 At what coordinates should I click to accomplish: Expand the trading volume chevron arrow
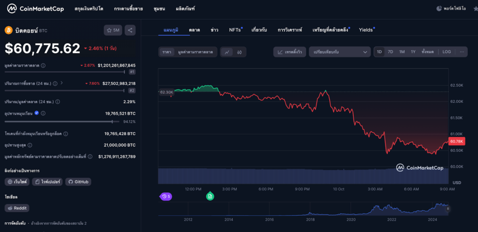click(62, 83)
